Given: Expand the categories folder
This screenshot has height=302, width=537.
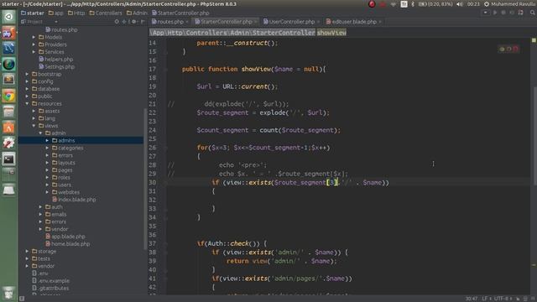Looking at the screenshot, I should click(x=47, y=148).
